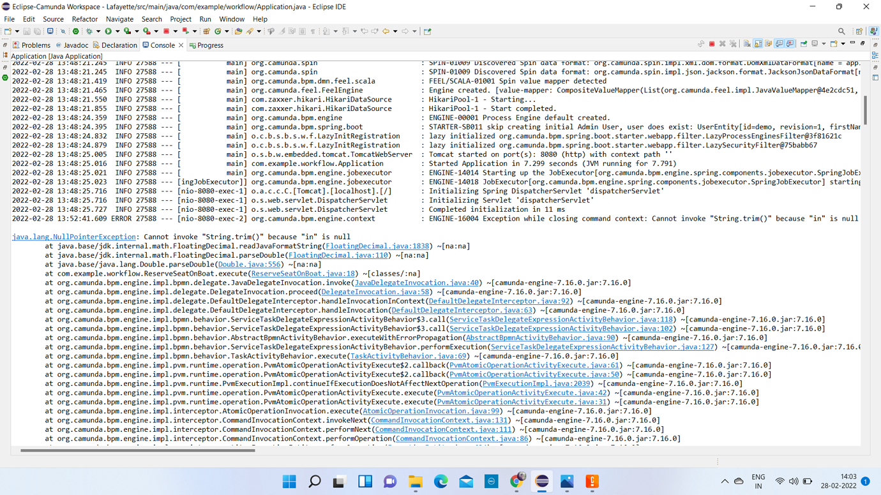
Task: Minimize the Console view panel
Action: [x=852, y=43]
